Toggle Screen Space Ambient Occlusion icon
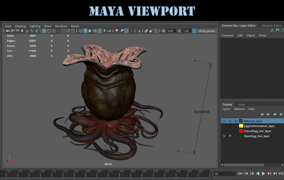This screenshot has height=180, width=284. [117, 31]
